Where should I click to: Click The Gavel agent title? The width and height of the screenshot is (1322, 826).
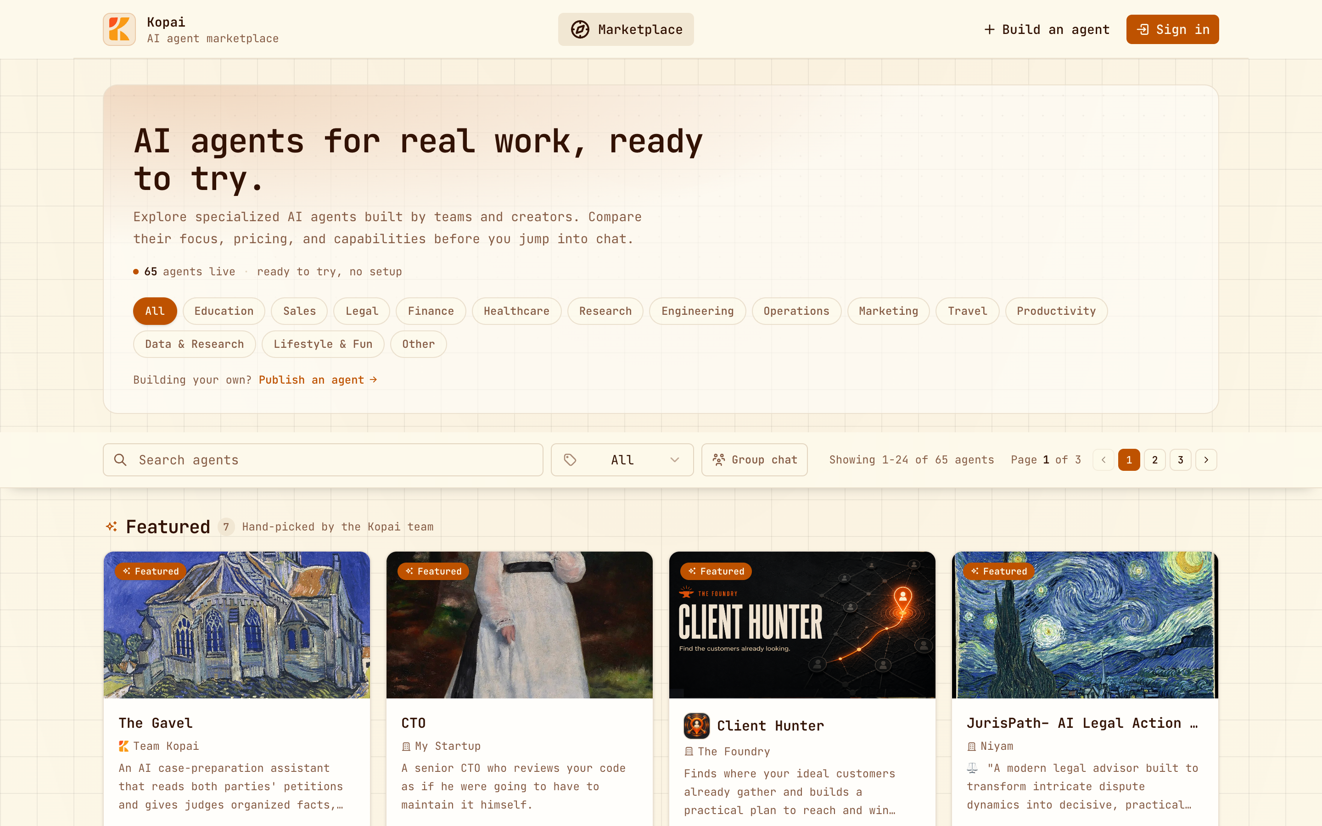156,723
